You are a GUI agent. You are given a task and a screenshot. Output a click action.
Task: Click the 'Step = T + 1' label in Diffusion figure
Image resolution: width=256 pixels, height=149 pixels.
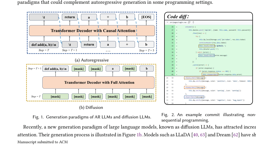tap(35, 68)
